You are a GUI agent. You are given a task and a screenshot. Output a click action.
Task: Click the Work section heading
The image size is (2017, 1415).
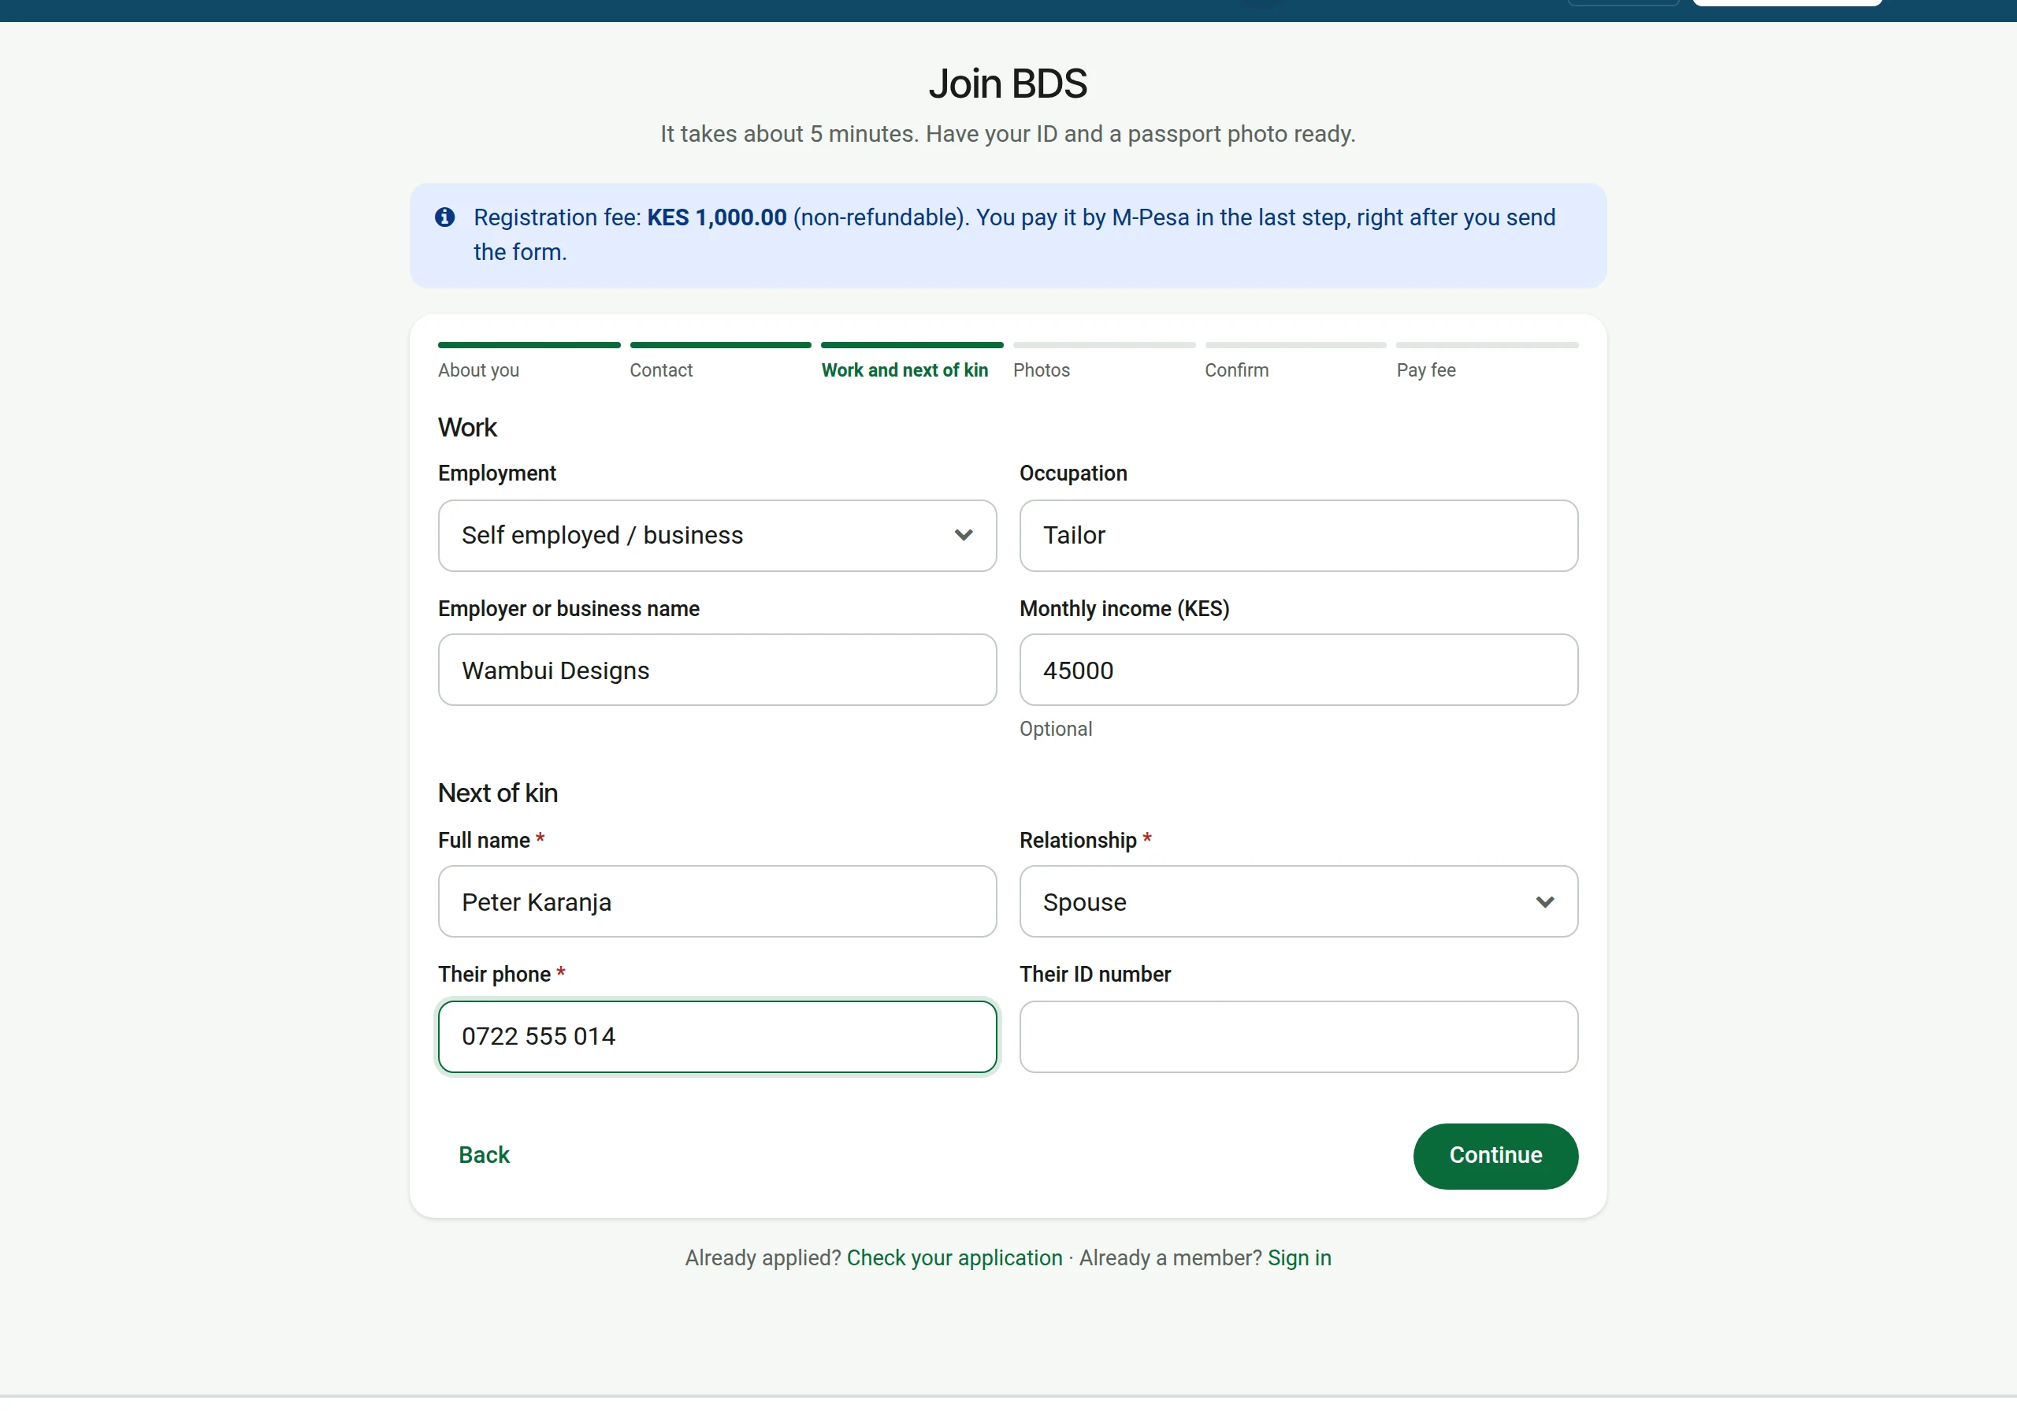point(467,428)
